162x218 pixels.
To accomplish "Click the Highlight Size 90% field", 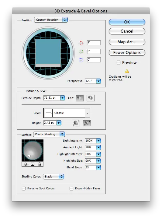I will coord(90,161).
